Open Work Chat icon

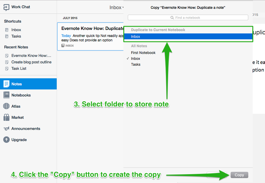6,7
